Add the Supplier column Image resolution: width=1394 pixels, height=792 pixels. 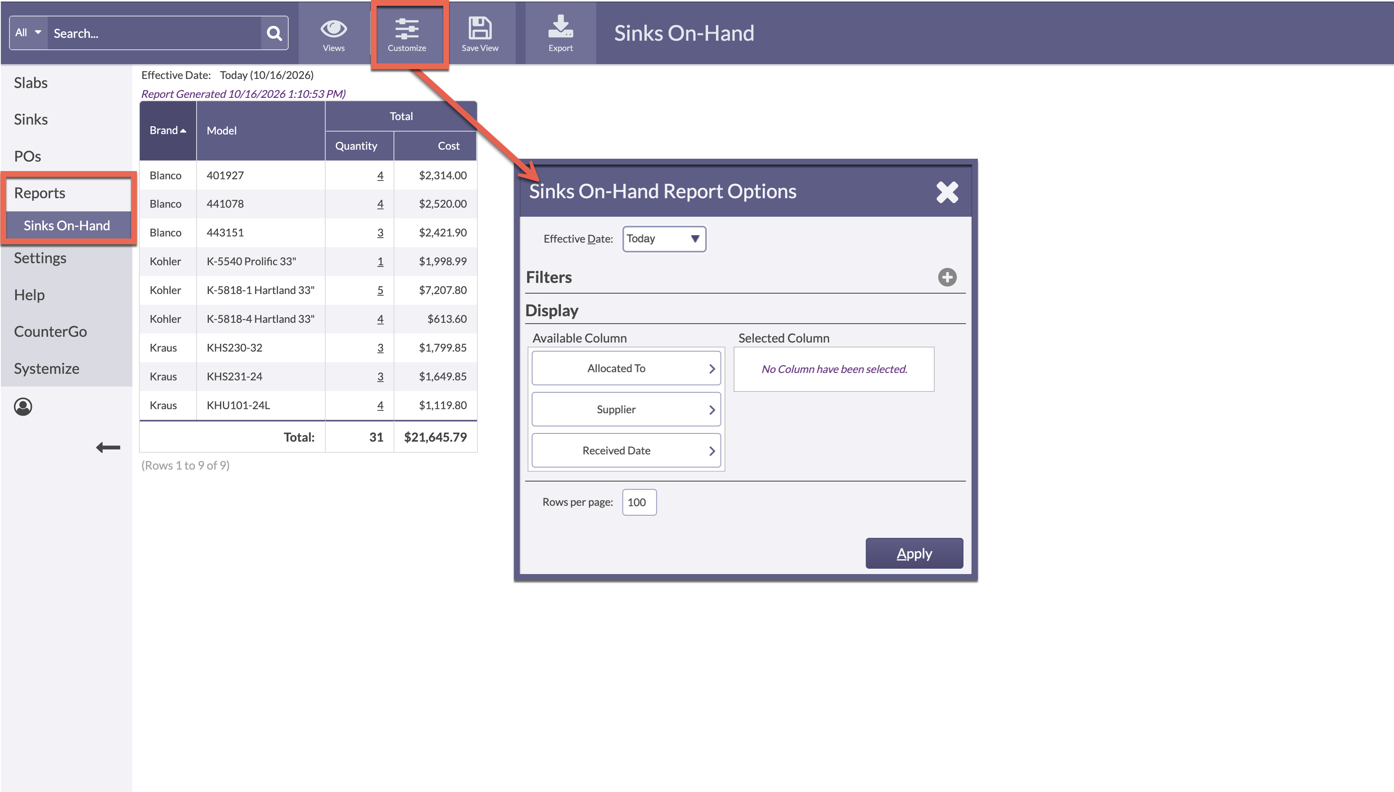click(626, 409)
